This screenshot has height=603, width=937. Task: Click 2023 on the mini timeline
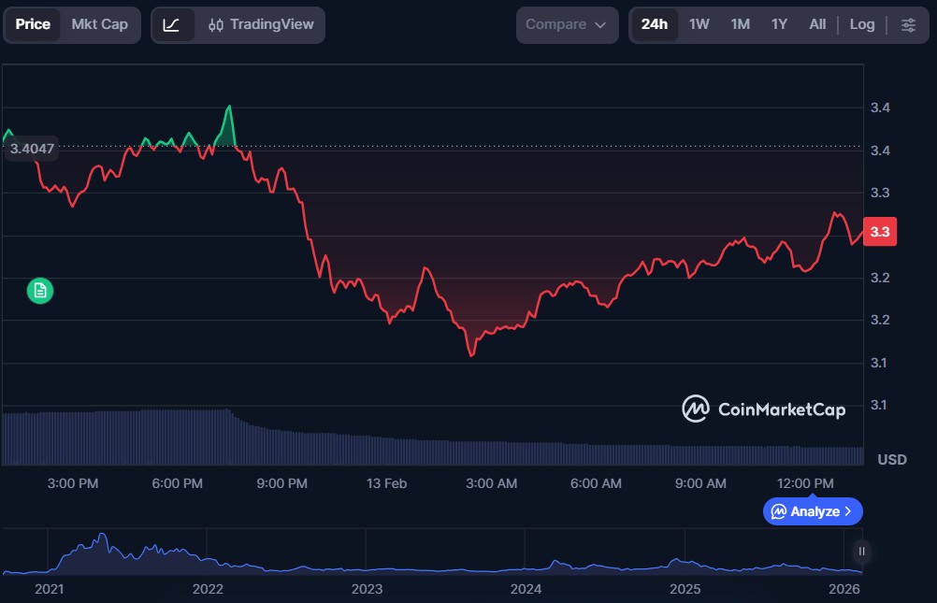(x=367, y=589)
